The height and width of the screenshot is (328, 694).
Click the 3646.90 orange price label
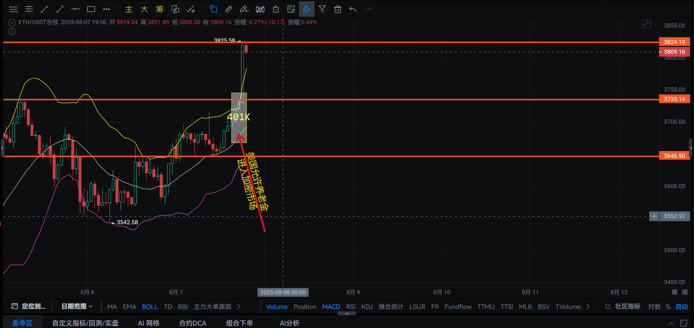point(674,156)
